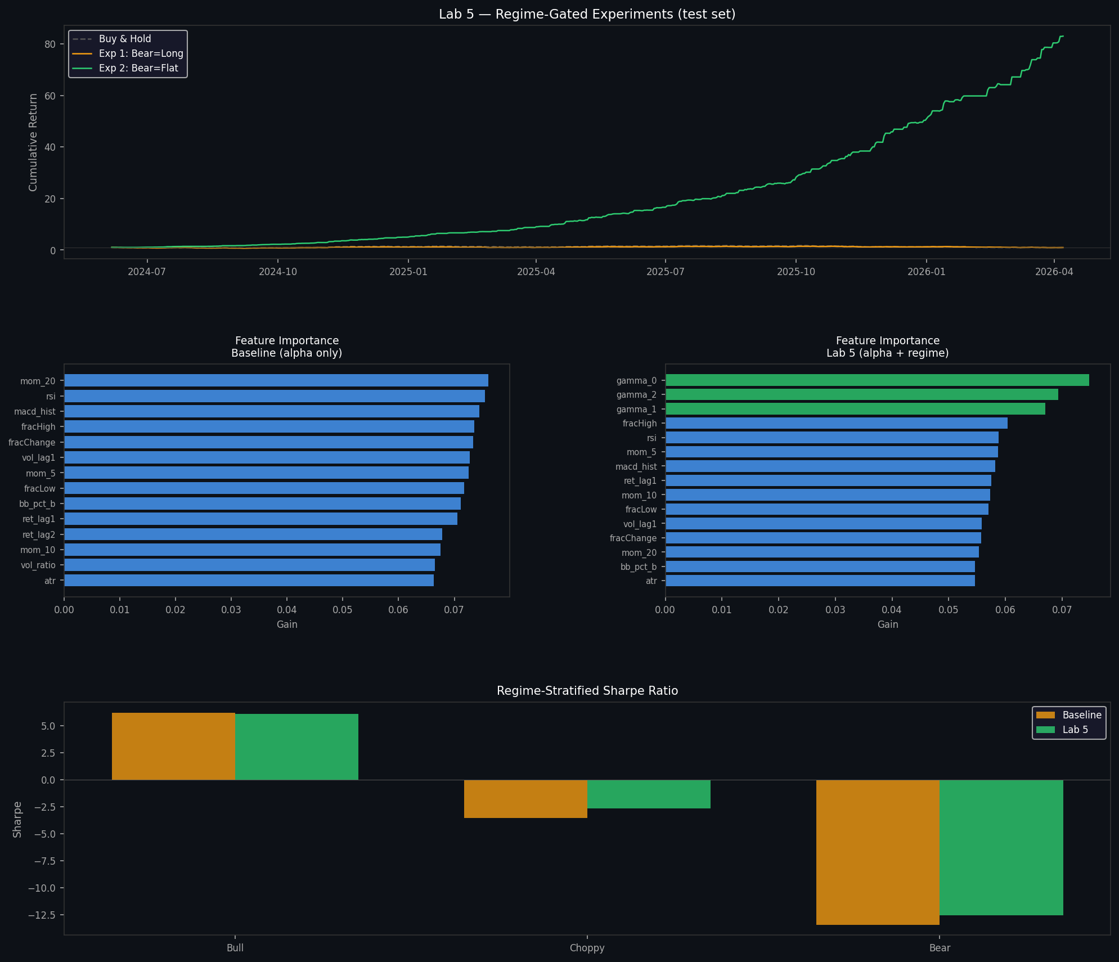Click the gamma_0 green bar
This screenshot has width=1119, height=962.
[877, 380]
